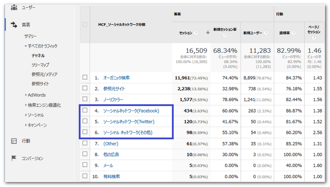Screen dimensions: 330x187
Task: Check the box for ソーシャル ネットワーク(その他) row
Action: [x=85, y=132]
